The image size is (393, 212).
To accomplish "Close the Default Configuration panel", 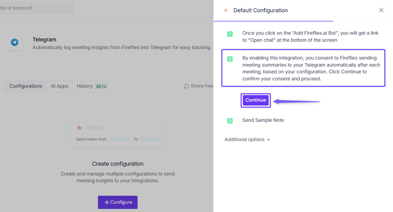I will 381,10.
